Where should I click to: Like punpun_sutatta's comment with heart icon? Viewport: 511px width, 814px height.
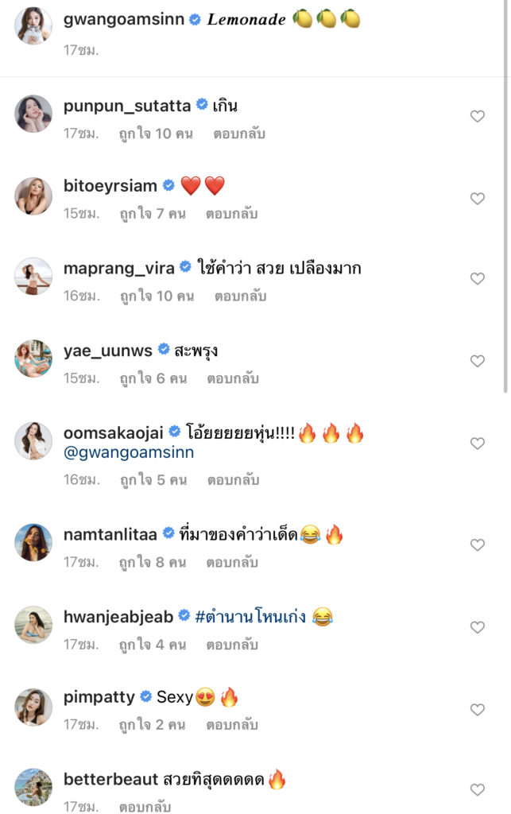click(x=477, y=117)
